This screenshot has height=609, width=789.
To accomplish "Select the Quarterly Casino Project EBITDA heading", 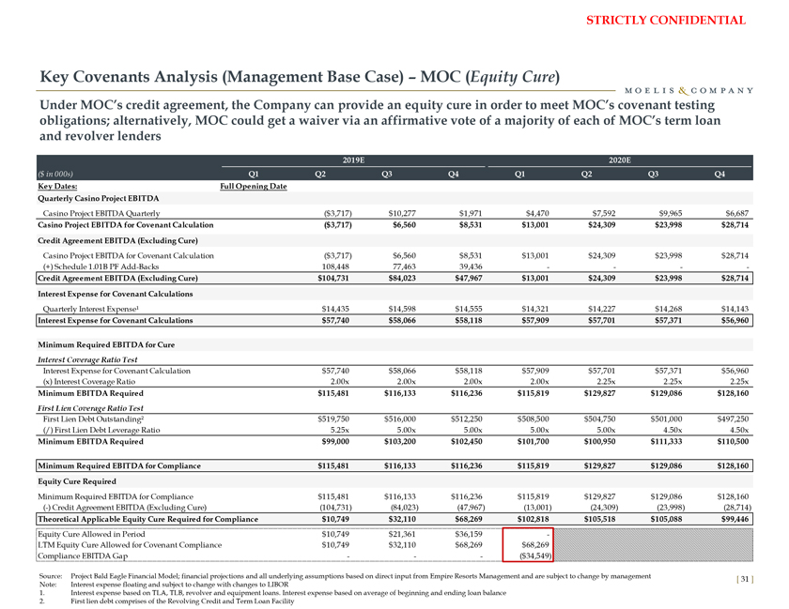I will [98, 198].
